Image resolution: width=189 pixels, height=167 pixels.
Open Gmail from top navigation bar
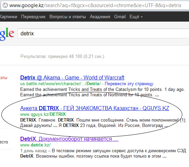tap(120, 16)
